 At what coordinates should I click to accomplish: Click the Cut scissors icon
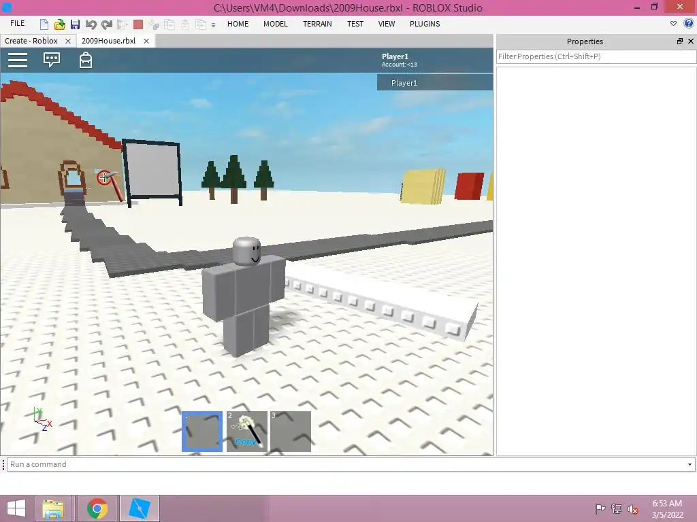coord(155,24)
